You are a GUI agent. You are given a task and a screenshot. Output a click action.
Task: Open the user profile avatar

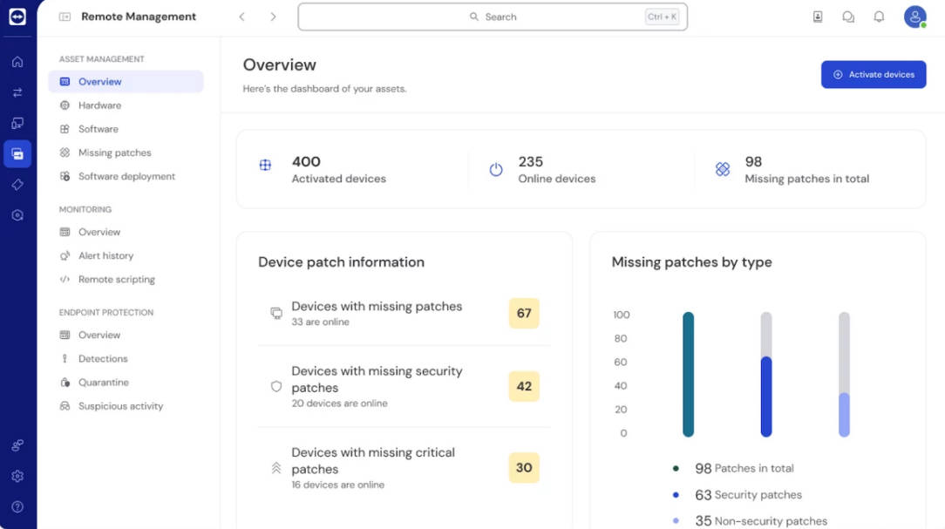click(914, 17)
